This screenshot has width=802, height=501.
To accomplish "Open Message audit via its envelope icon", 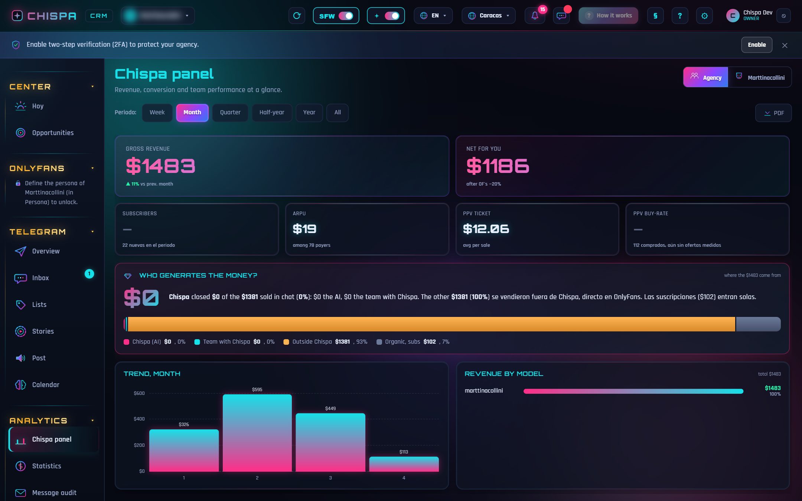I will coord(20,493).
